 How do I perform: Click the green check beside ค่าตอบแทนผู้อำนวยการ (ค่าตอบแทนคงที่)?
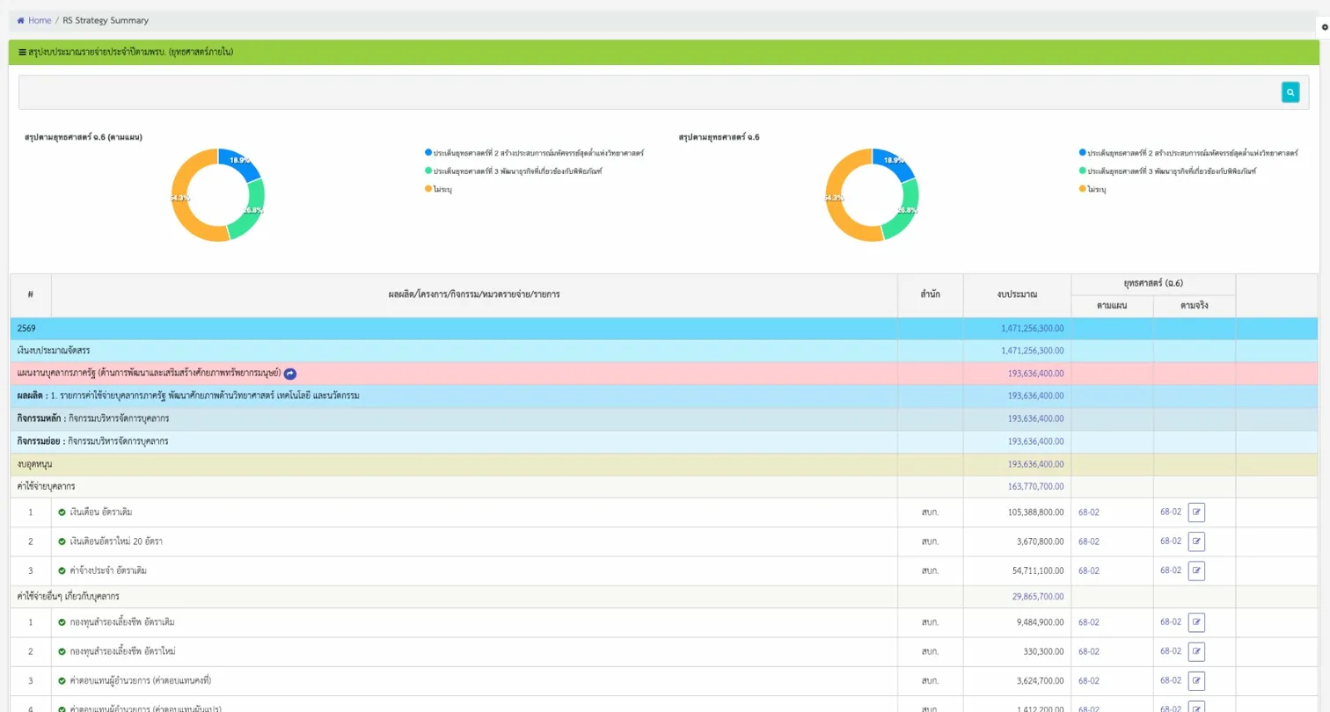62,680
